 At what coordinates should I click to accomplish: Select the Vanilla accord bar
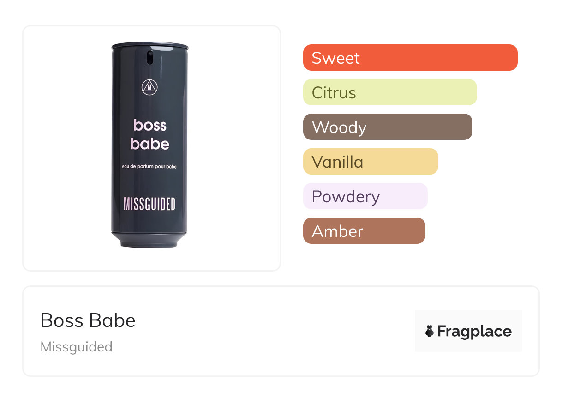click(x=370, y=162)
